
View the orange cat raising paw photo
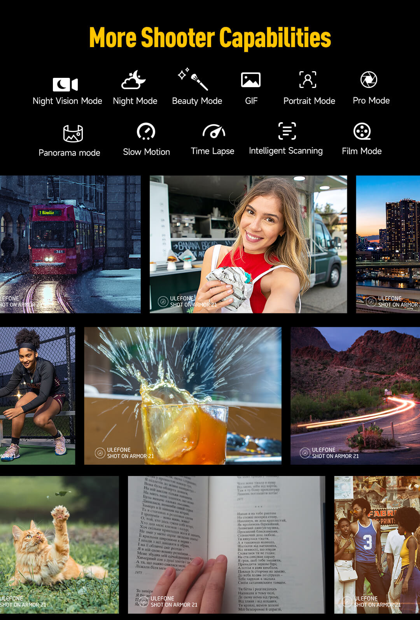click(59, 544)
